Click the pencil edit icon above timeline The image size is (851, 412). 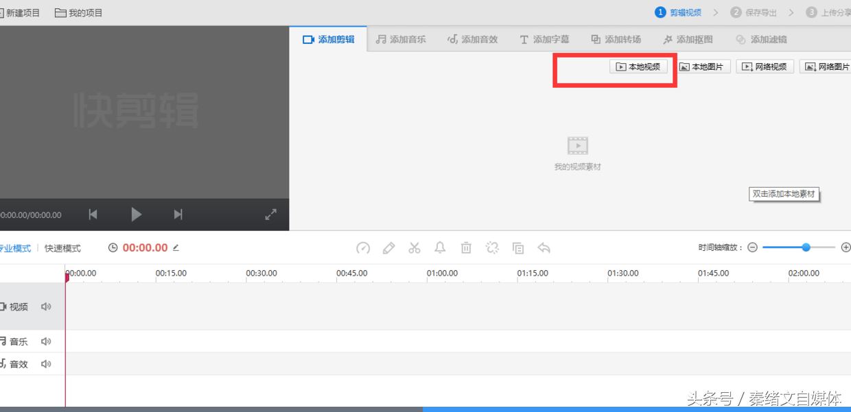click(389, 247)
